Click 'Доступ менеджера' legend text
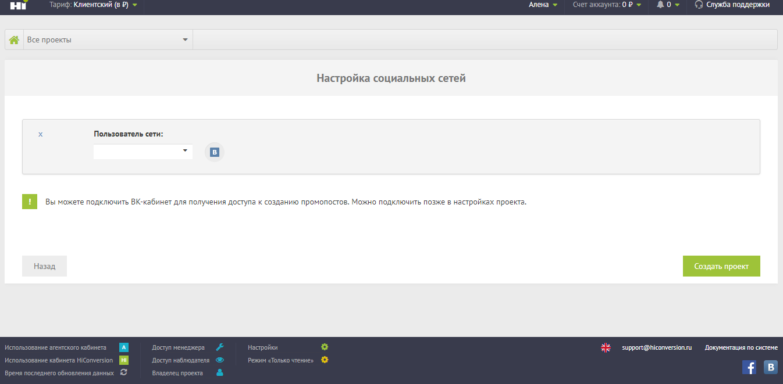The width and height of the screenshot is (783, 384). pyautogui.click(x=179, y=347)
